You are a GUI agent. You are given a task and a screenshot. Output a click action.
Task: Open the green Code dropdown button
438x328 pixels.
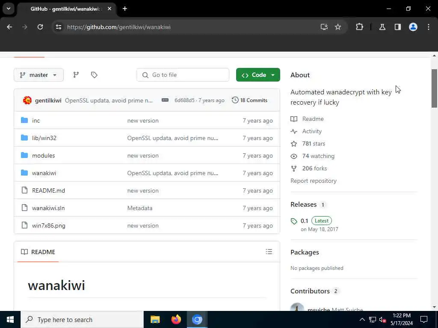[x=258, y=75]
